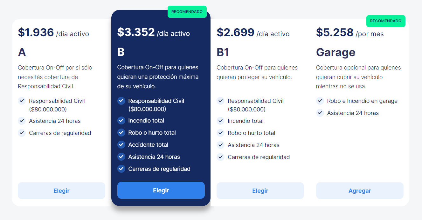Add Garage coverage with Agregar button

[360, 191]
